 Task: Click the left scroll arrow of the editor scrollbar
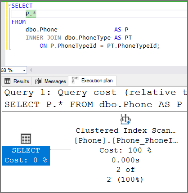tap(31, 70)
